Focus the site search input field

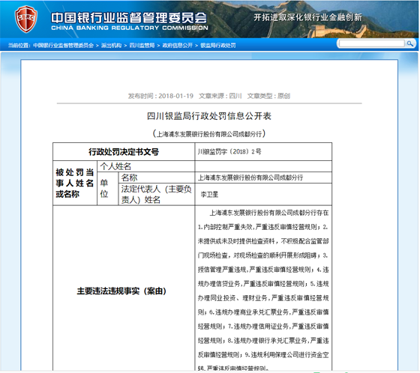(372, 43)
